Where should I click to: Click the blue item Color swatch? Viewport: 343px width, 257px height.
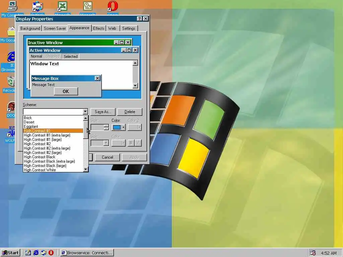click(x=117, y=127)
